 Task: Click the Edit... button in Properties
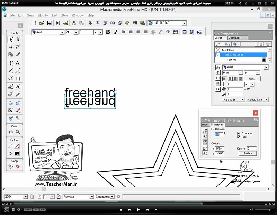(x=252, y=79)
